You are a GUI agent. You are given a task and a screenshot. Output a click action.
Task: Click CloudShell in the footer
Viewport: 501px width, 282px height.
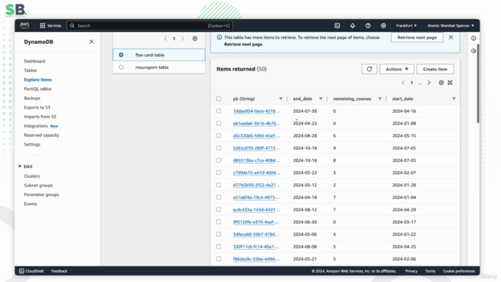click(31, 271)
